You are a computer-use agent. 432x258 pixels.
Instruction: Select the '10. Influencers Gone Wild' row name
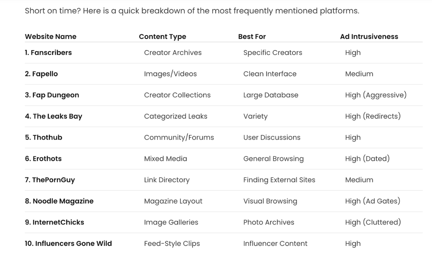(68, 243)
